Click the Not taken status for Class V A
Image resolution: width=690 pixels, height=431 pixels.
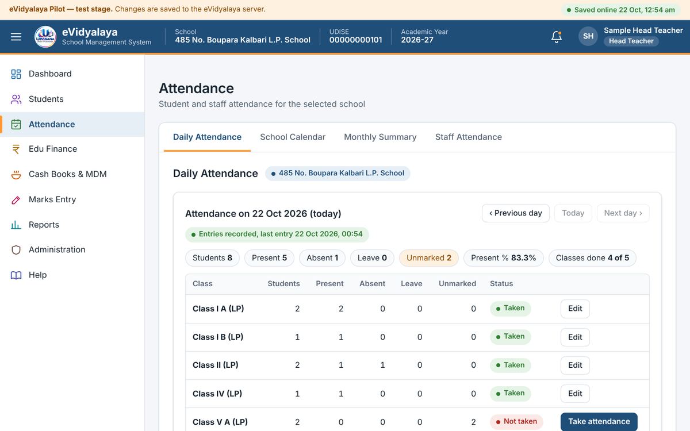(x=516, y=422)
